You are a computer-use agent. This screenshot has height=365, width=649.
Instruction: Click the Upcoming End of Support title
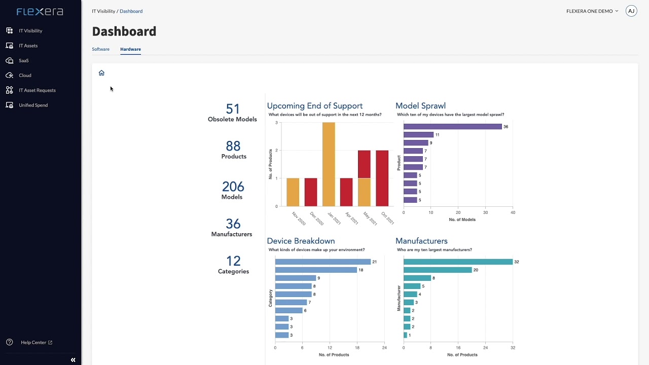click(x=315, y=106)
